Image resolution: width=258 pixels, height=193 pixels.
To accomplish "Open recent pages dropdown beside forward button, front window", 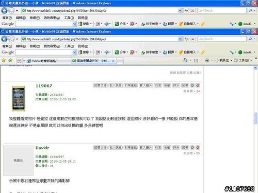I will click(17, 39).
